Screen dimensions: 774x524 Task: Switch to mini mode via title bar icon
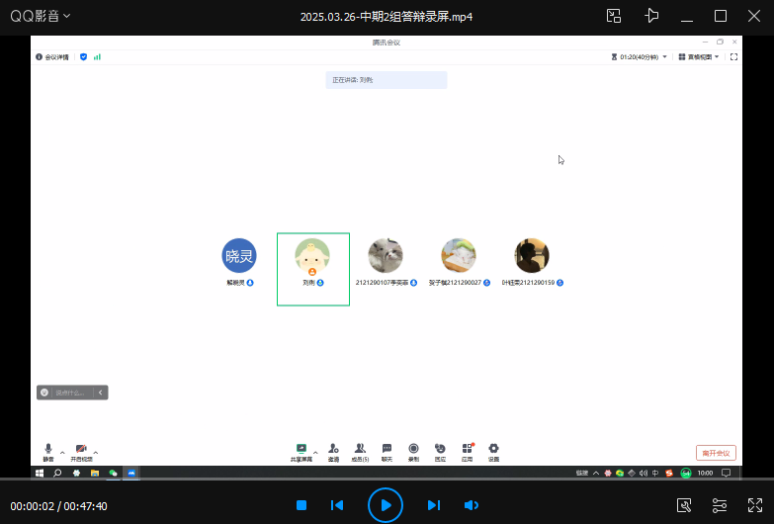(614, 16)
